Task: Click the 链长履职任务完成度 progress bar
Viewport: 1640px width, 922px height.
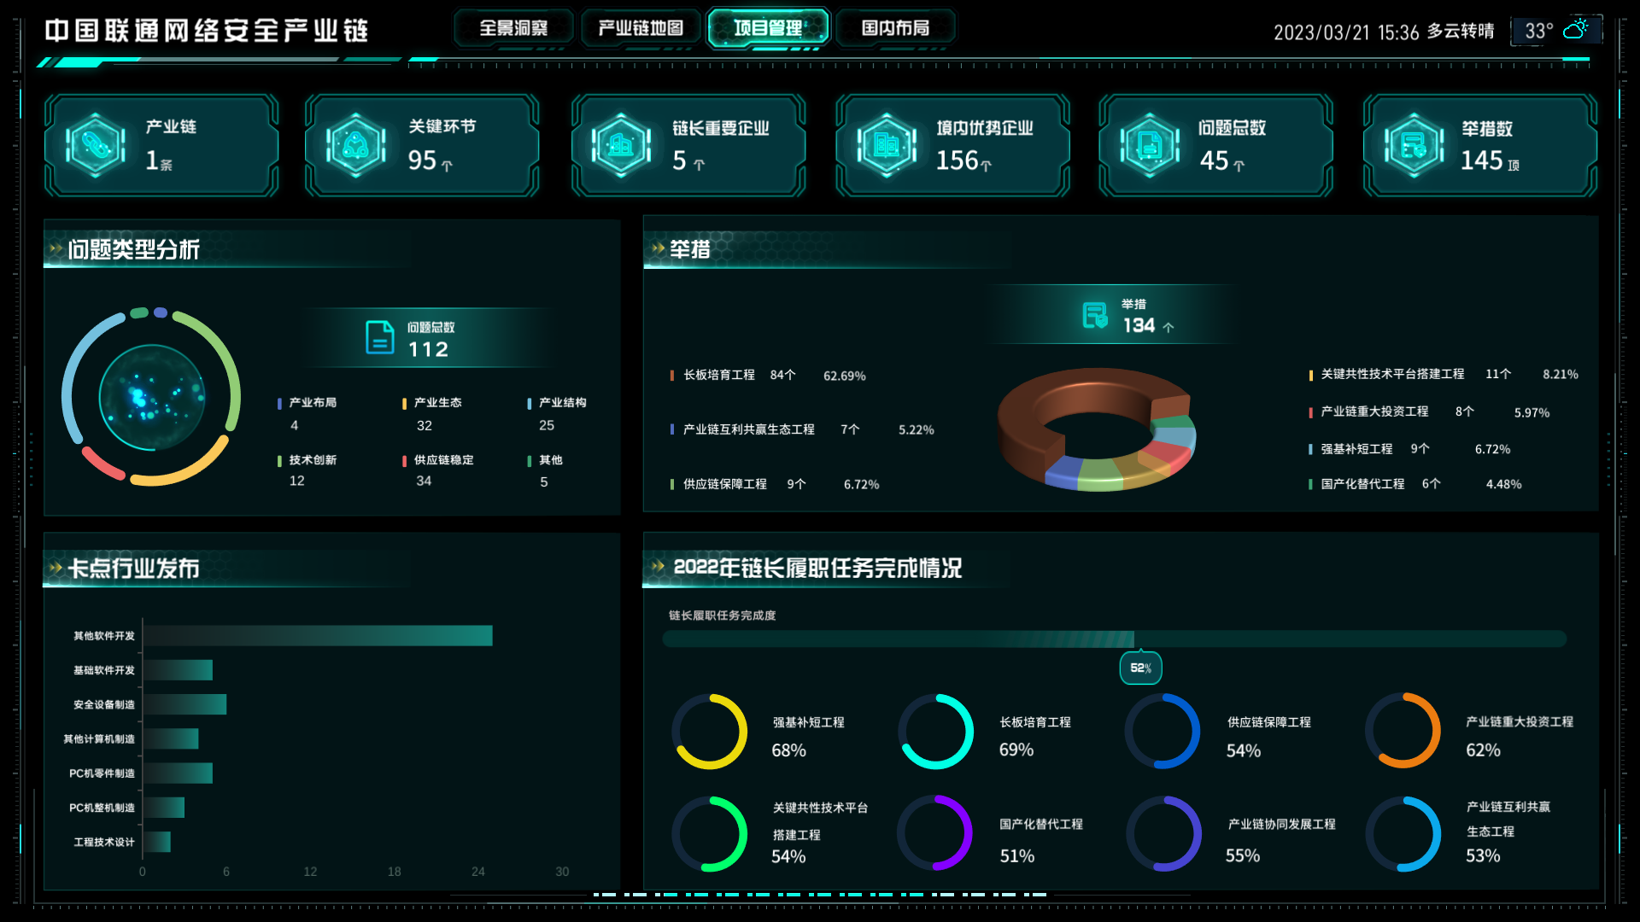Action: (1115, 639)
